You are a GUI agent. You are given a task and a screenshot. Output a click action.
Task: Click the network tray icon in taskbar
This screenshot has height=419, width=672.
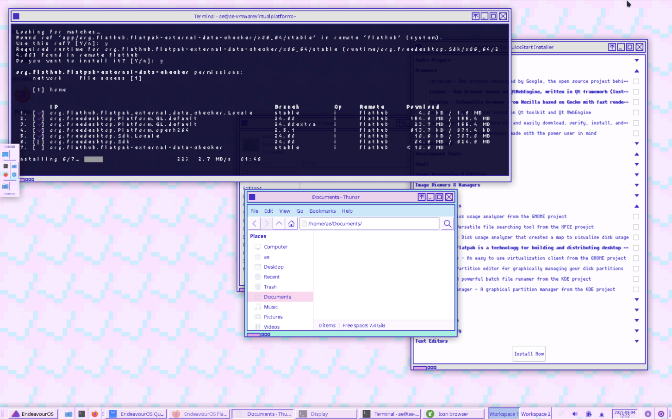(x=561, y=414)
